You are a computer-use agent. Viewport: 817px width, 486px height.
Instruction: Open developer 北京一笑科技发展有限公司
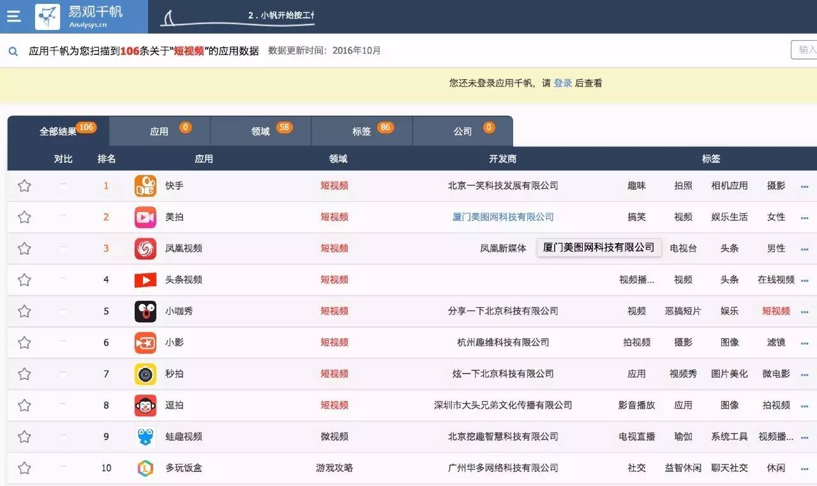tap(503, 186)
